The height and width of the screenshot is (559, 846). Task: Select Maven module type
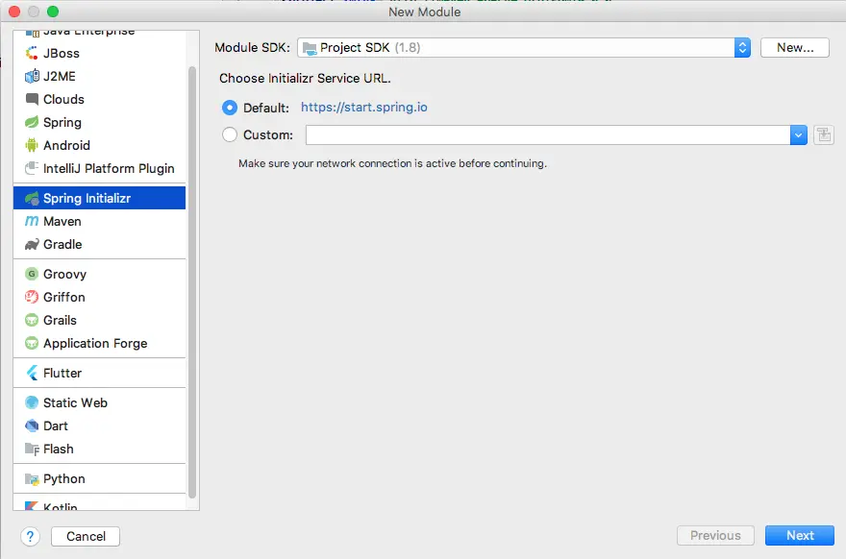click(99, 221)
